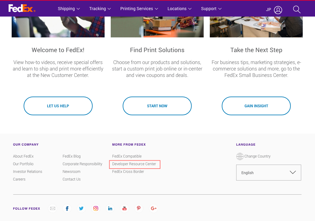This screenshot has height=221, width=315.
Task: Open the Support menu
Action: pyautogui.click(x=211, y=9)
